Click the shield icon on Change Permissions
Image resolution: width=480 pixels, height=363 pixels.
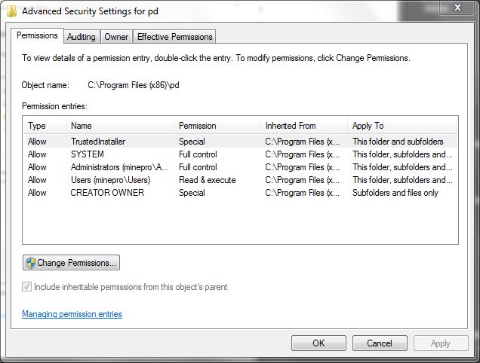30,263
